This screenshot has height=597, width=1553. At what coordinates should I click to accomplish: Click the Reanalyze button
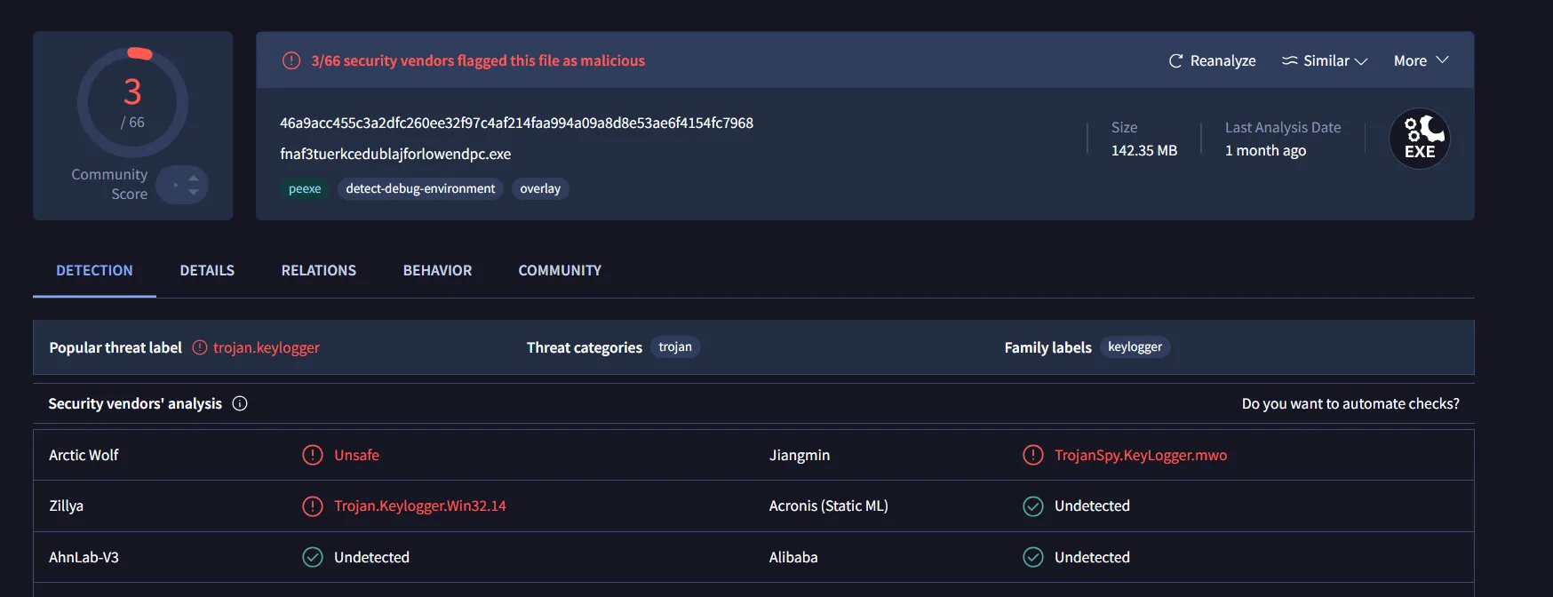1213,61
